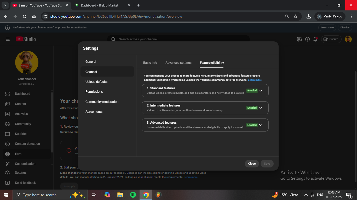Open Chrome downloads icon
357x200 pixels.
[309, 16]
